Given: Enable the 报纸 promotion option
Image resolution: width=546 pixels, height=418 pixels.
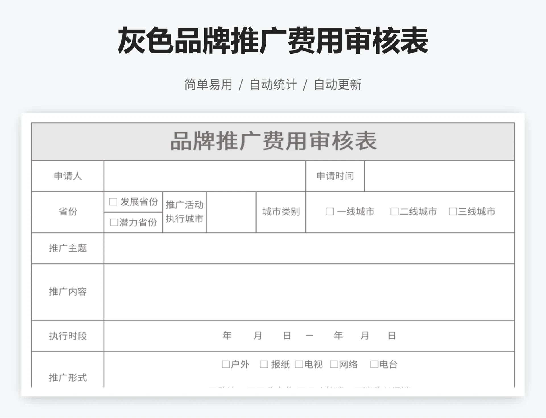Looking at the screenshot, I should coord(264,364).
